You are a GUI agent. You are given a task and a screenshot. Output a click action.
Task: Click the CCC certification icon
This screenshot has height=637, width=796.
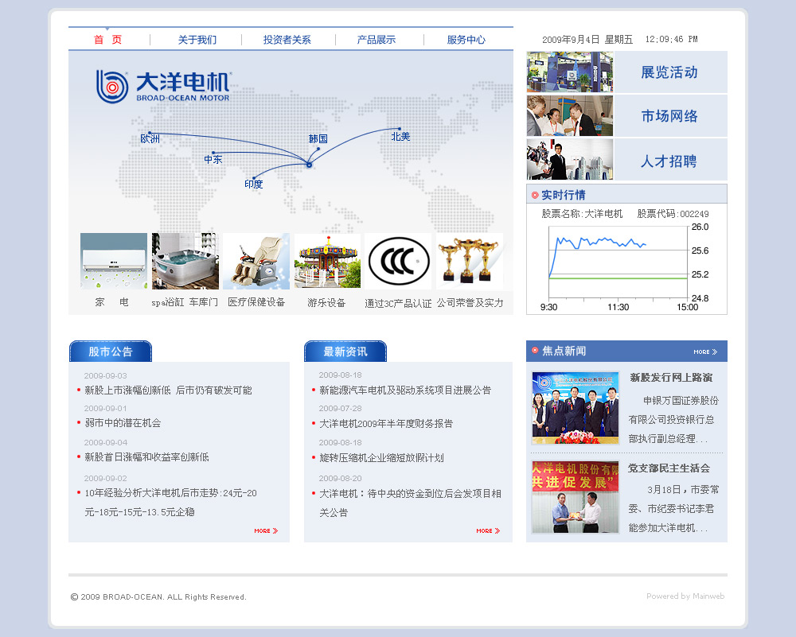point(399,261)
